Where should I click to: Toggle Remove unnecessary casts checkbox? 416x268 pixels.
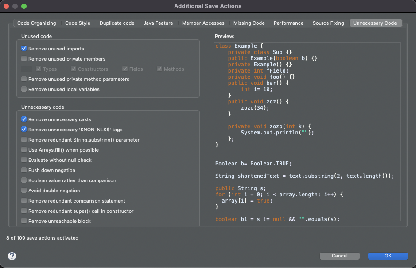coord(24,119)
